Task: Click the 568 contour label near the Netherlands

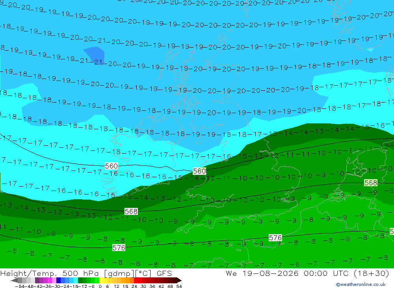Action: pyautogui.click(x=371, y=183)
